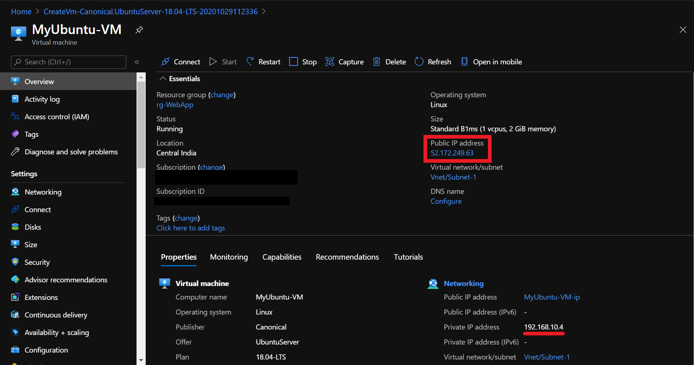Click the Disks icon in sidebar

point(15,227)
